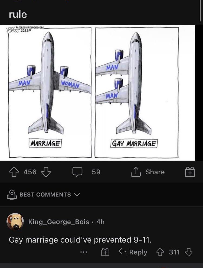Tap King_George_Bois's profile avatar
The image size is (203, 268).
click(15, 222)
